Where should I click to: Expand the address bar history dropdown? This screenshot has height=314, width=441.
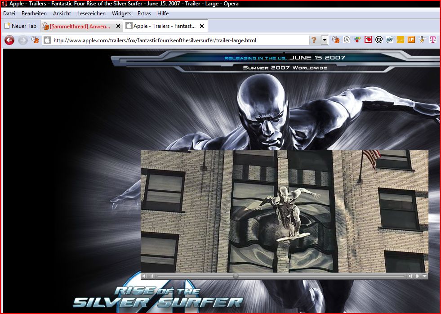coord(325,40)
